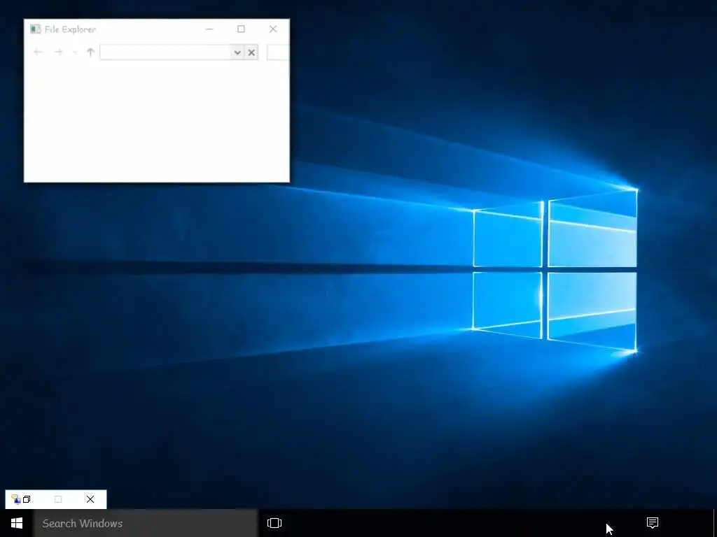Restore the small window above the Start button
Image resolution: width=717 pixels, height=537 pixels.
(27, 499)
